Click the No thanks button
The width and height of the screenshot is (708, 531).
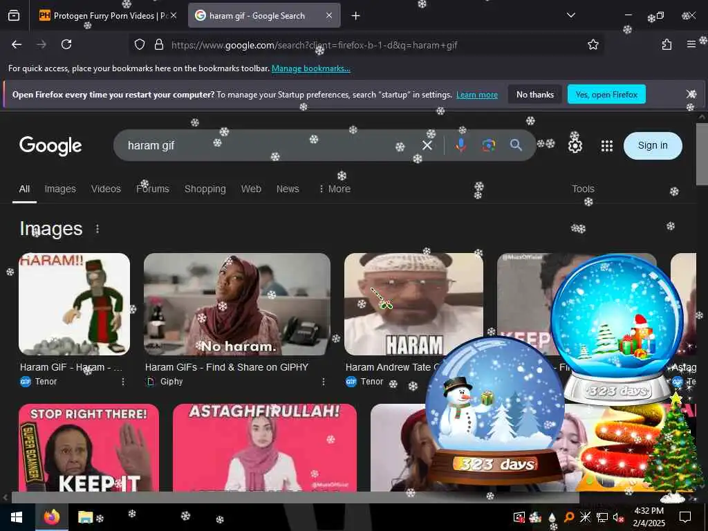coord(534,94)
